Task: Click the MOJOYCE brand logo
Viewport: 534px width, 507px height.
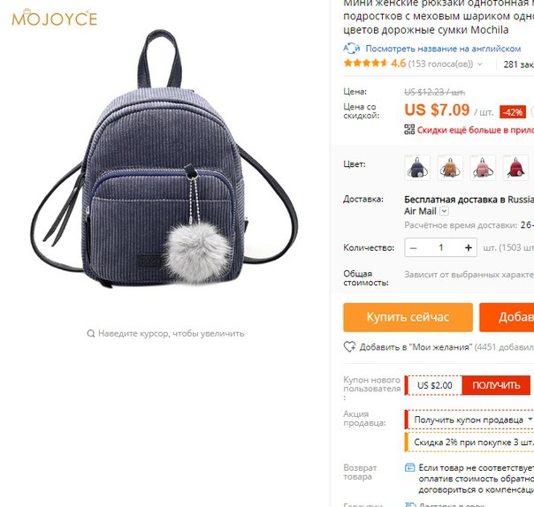Action: [x=55, y=18]
